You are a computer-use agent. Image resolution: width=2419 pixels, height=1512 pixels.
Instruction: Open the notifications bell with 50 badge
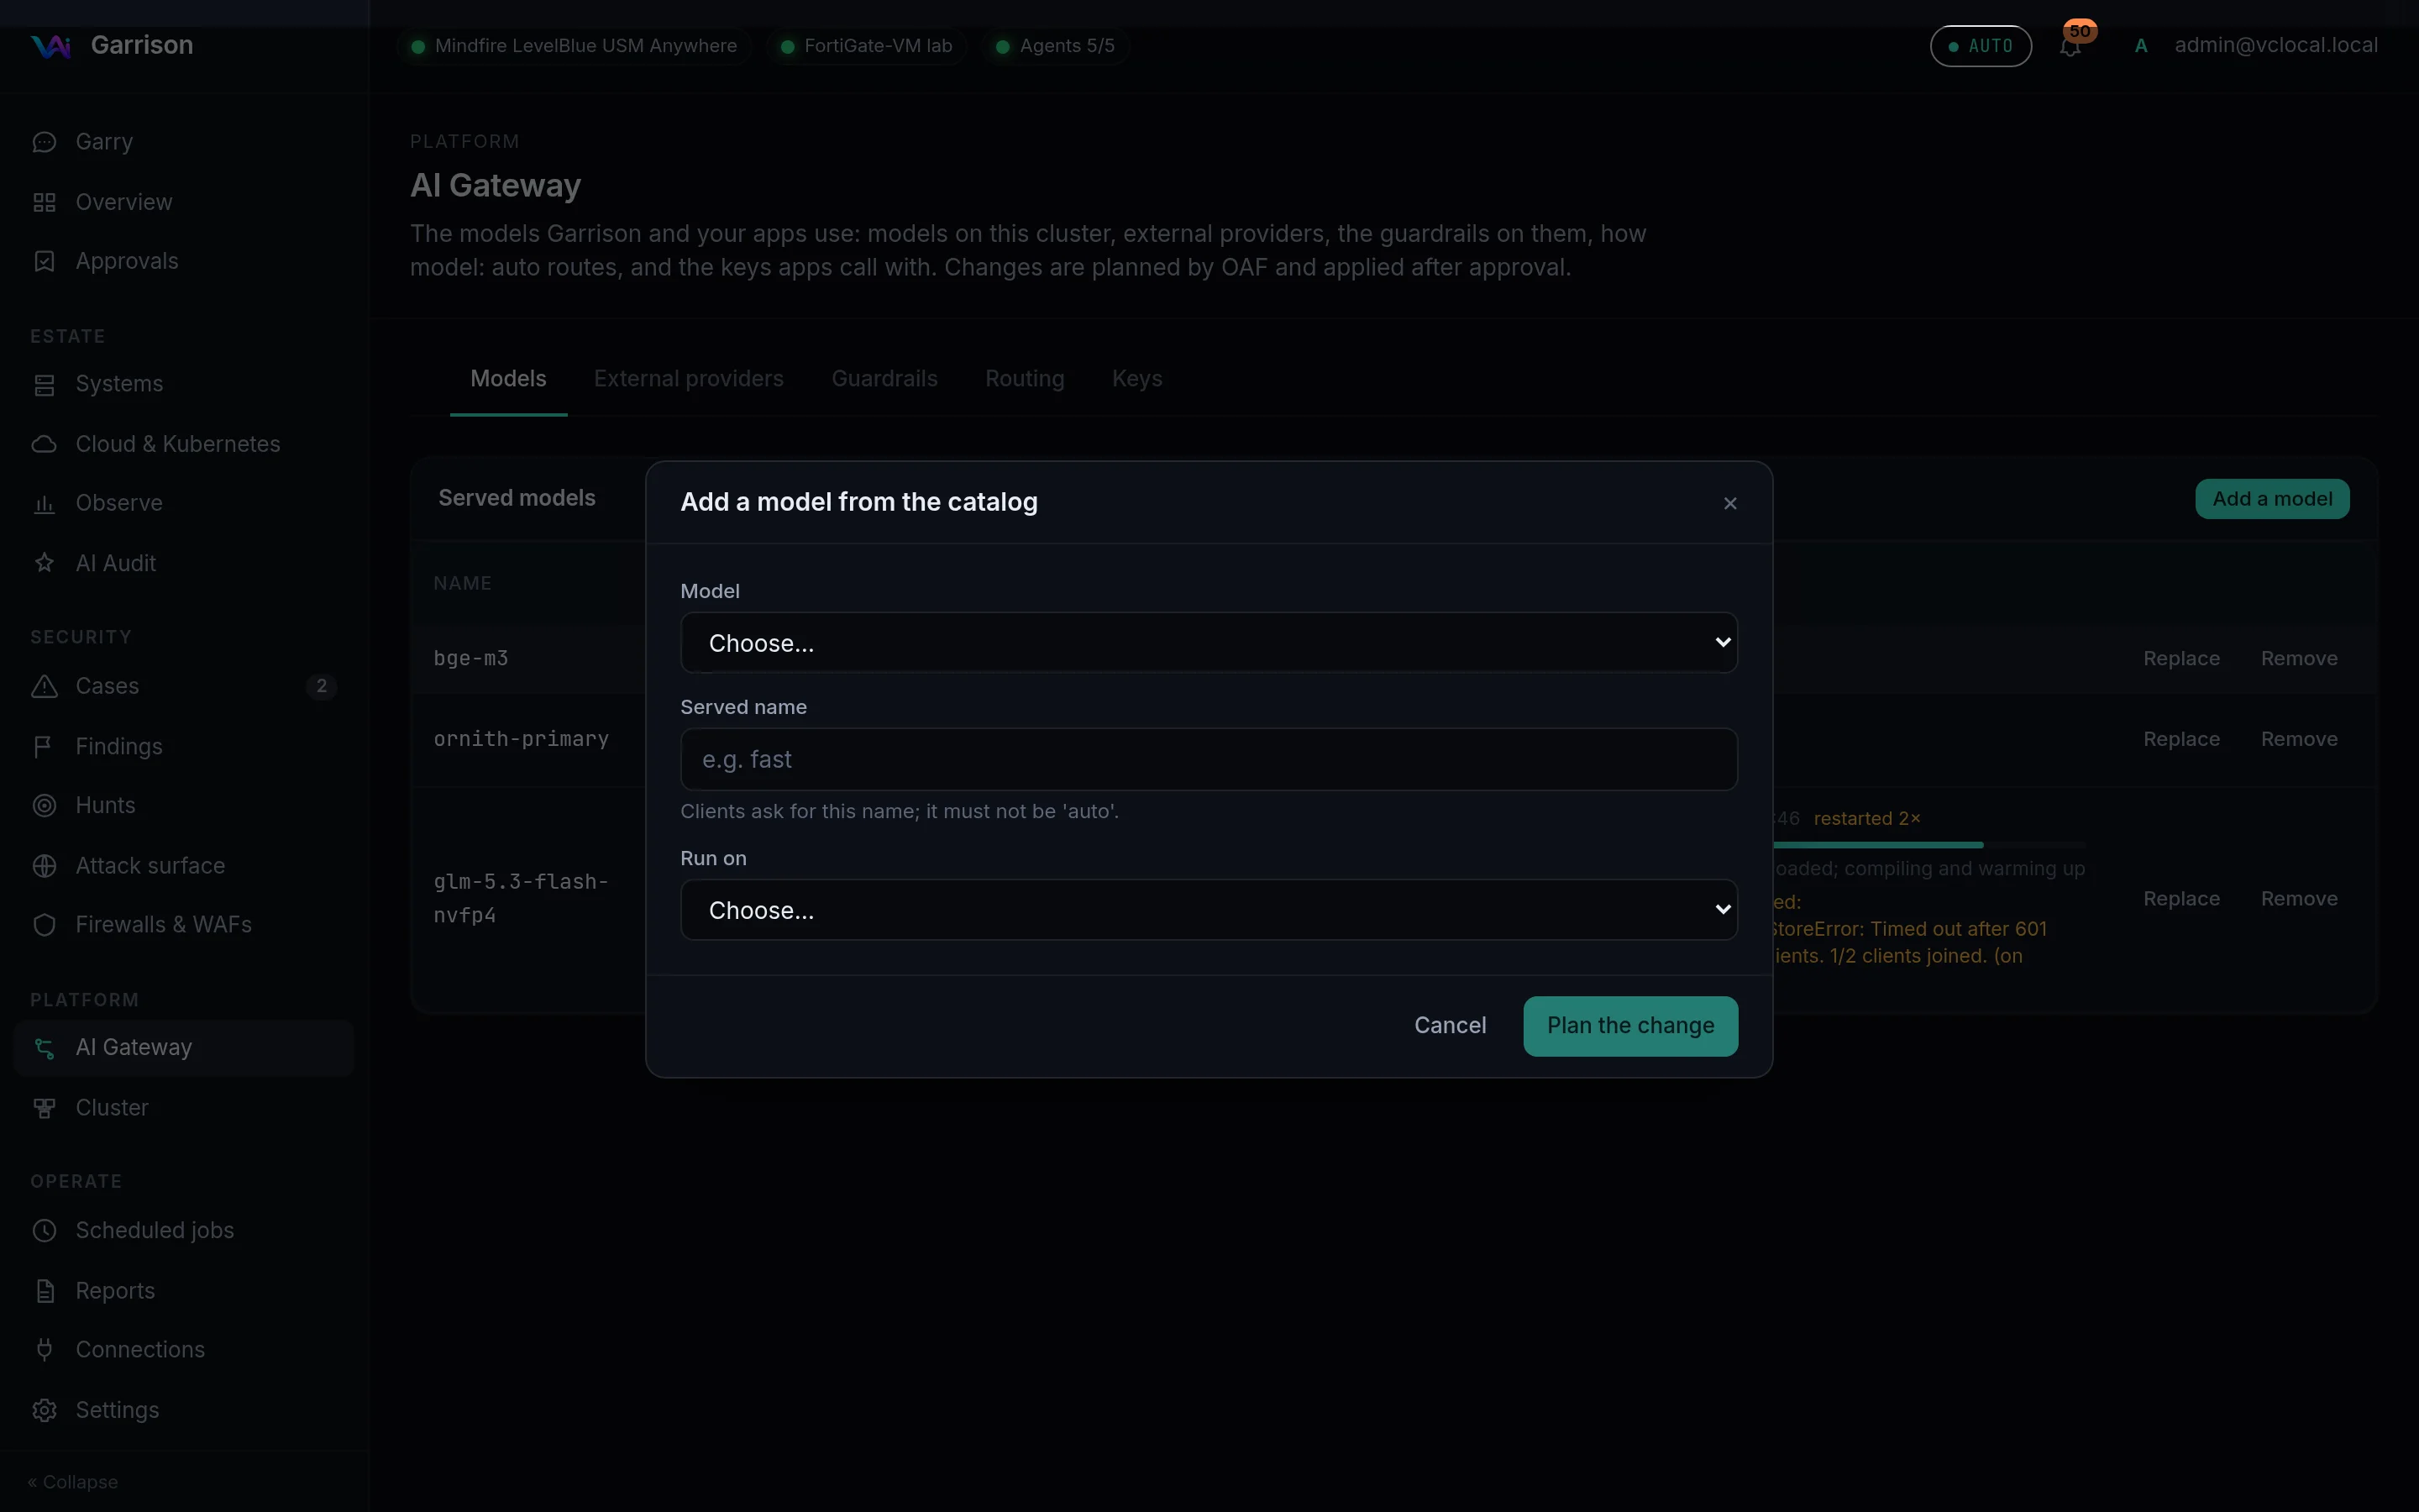point(2071,45)
